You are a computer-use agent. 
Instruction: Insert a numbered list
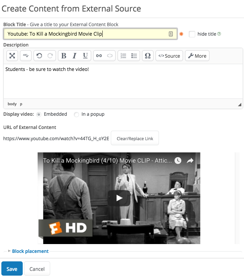pos(123,56)
